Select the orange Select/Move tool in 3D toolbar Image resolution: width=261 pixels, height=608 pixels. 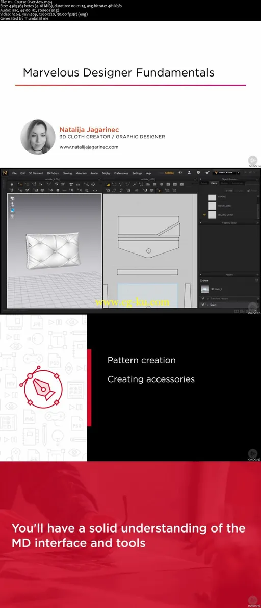click(x=21, y=184)
